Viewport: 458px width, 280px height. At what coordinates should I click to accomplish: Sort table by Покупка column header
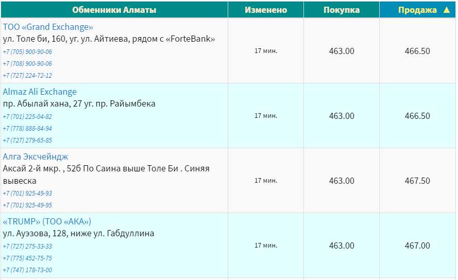(x=342, y=10)
